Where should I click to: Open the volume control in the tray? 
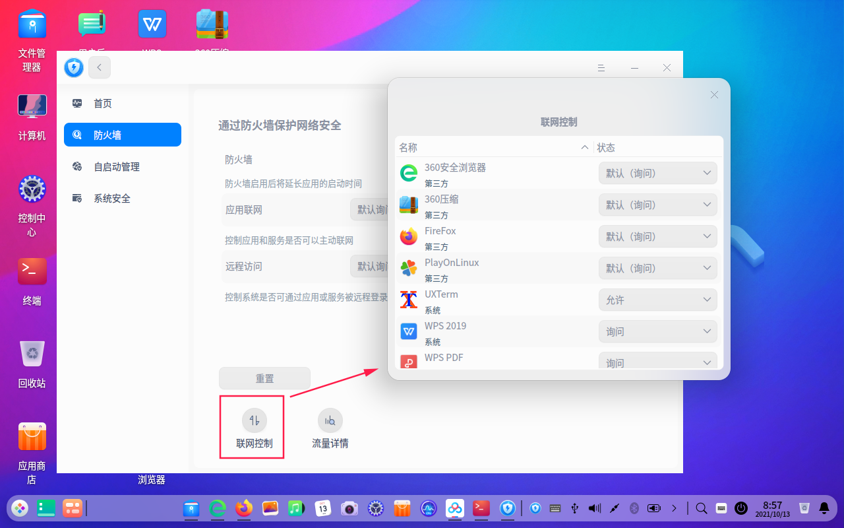[595, 508]
